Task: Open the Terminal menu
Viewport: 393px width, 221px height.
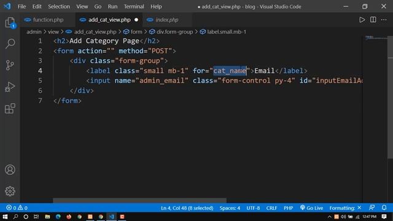Action: (134, 7)
